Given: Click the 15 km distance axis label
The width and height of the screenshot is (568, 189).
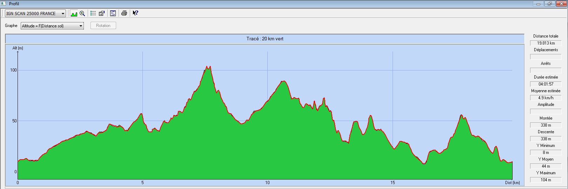Looking at the screenshot, I should pos(393,183).
